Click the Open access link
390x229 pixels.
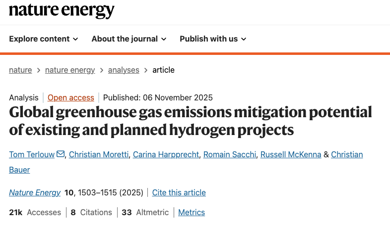pyautogui.click(x=71, y=97)
